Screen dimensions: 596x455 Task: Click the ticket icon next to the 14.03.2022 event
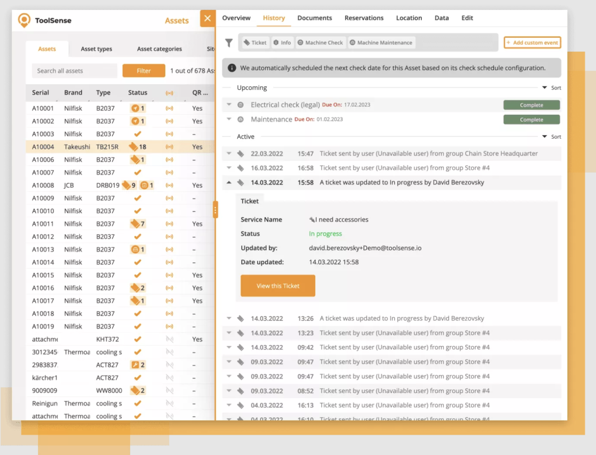pos(241,182)
